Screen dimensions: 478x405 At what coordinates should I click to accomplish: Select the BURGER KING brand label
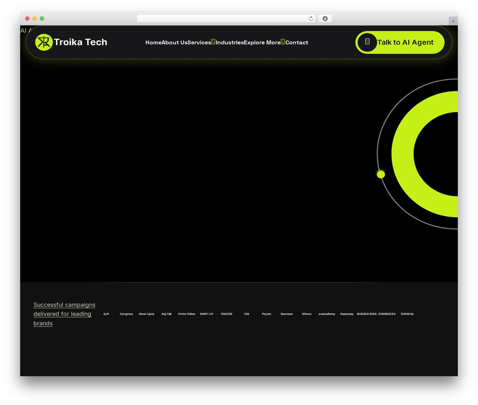[367, 314]
